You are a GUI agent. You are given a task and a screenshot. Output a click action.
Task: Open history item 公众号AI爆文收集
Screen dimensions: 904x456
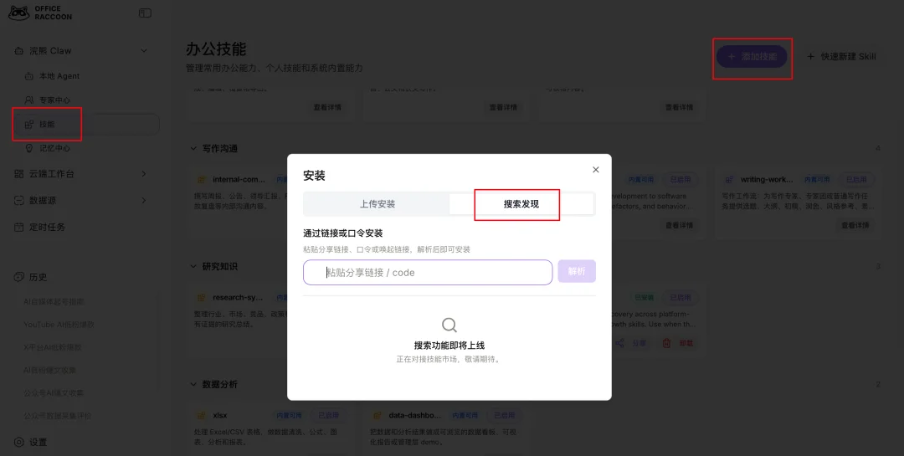[54, 393]
